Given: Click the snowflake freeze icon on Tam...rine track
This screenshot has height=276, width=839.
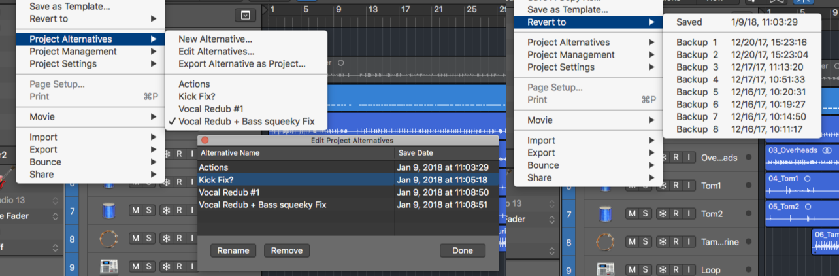Looking at the screenshot, I should 664,241.
